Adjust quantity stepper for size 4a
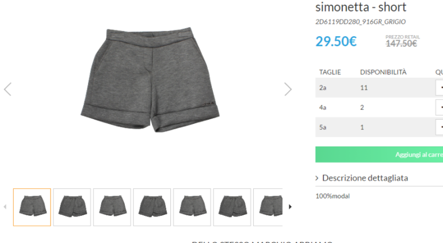This screenshot has width=443, height=243. [440, 108]
